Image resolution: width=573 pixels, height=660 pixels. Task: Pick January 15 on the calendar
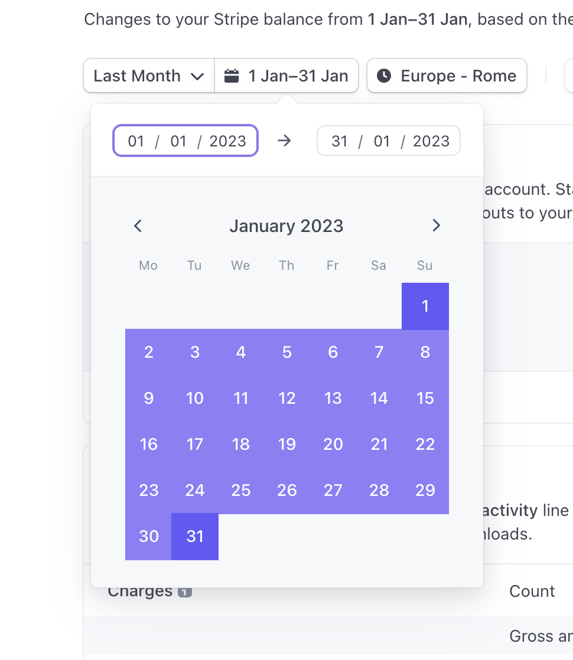(x=425, y=398)
